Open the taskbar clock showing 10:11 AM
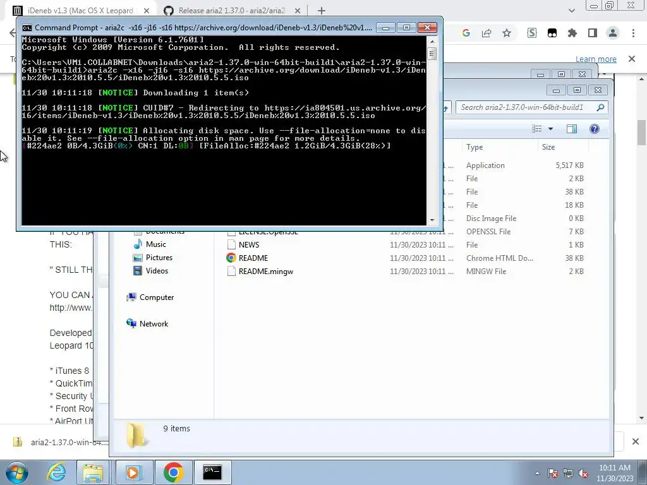647x485 pixels. (614, 473)
